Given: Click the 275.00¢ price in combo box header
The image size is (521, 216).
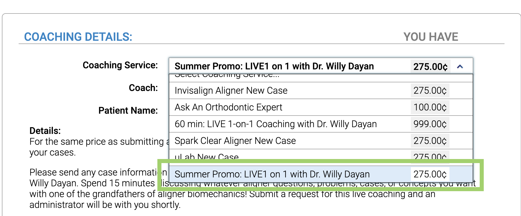Looking at the screenshot, I should tap(430, 67).
